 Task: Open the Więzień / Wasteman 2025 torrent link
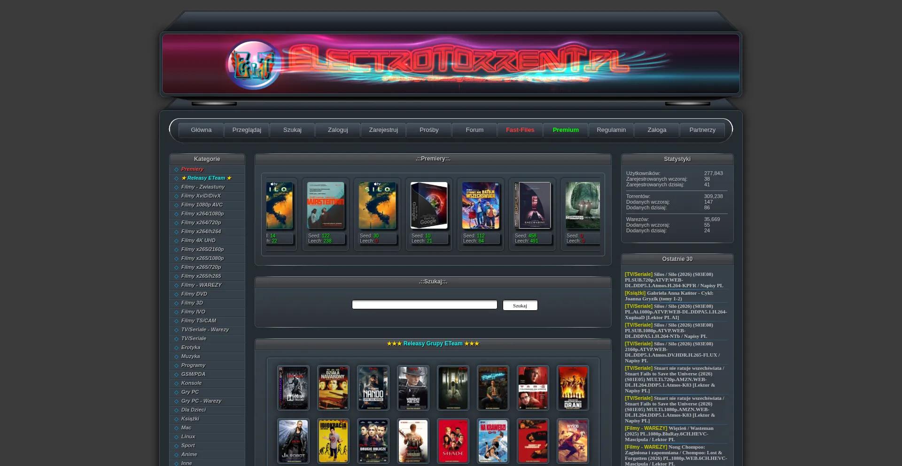coord(669,434)
